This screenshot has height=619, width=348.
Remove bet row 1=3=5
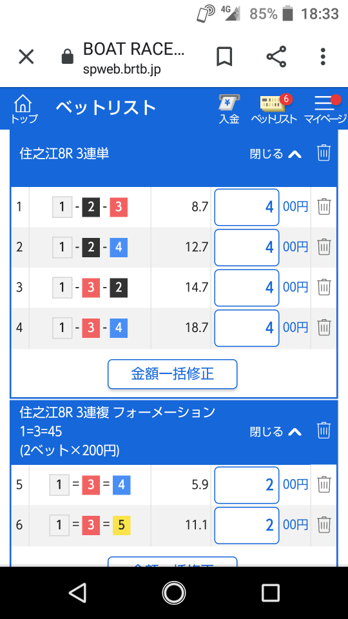tap(324, 525)
